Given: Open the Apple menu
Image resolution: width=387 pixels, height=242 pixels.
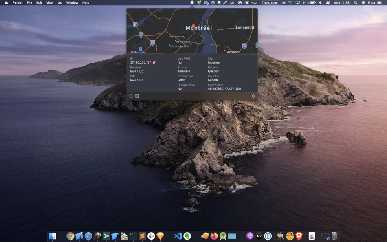Looking at the screenshot, I should 6,3.
